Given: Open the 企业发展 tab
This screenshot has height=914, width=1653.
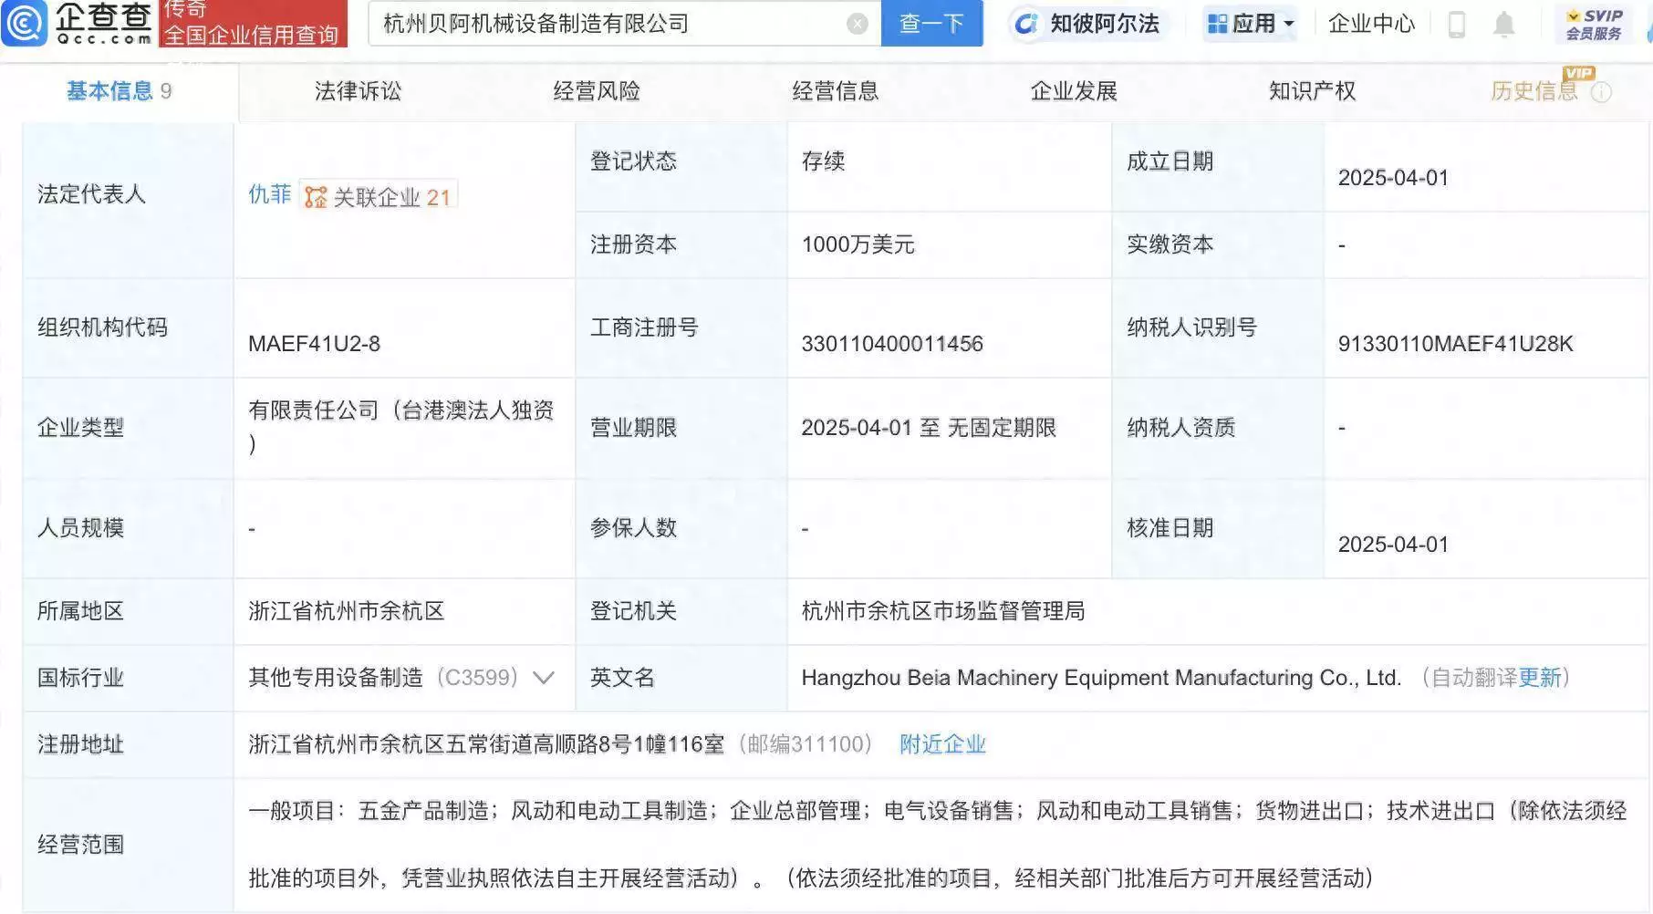Looking at the screenshot, I should (x=1074, y=91).
